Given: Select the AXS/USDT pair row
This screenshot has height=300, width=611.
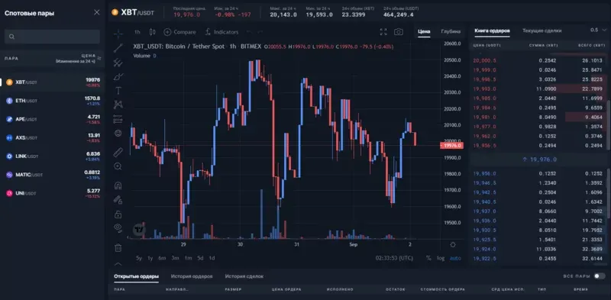Looking at the screenshot, I should click(53, 137).
